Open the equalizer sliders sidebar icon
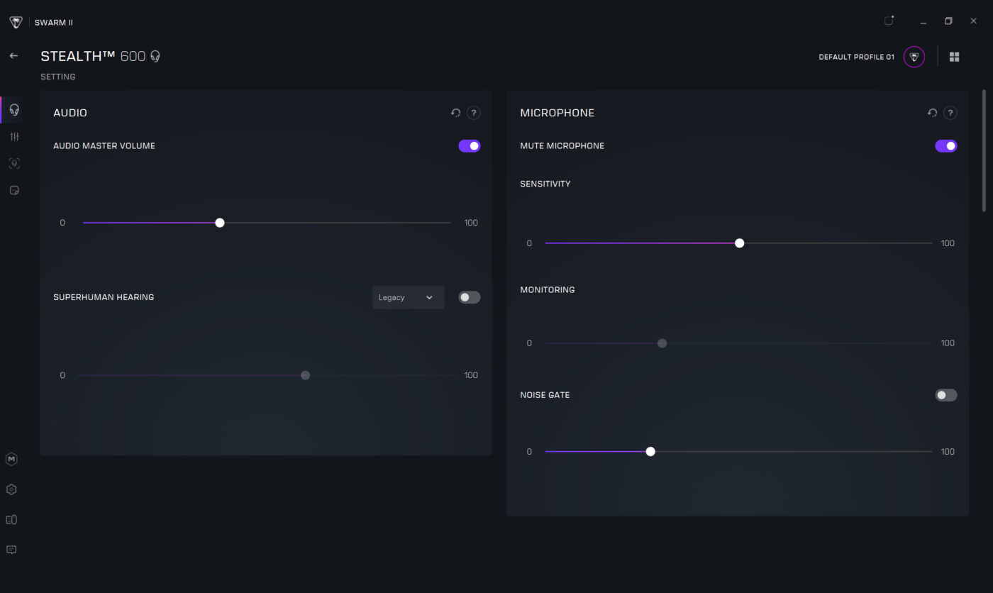The height and width of the screenshot is (593, 993). pyautogui.click(x=13, y=137)
